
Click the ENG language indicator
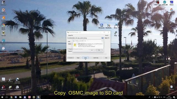pos(164,97)
